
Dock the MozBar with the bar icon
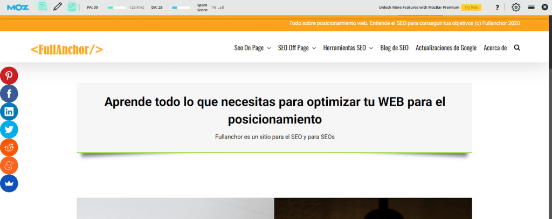point(531,7)
